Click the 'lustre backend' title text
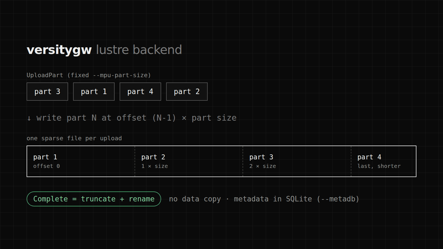This screenshot has width=443, height=249. point(139,50)
